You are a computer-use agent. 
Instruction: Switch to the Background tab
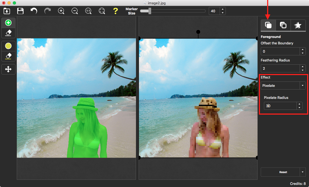pos(283,25)
